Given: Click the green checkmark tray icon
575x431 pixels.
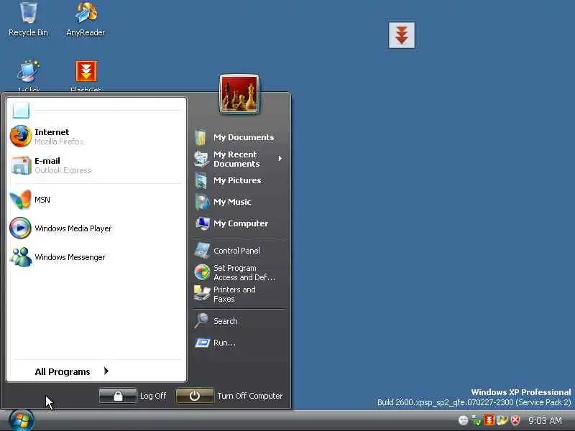Looking at the screenshot, I should (477, 420).
